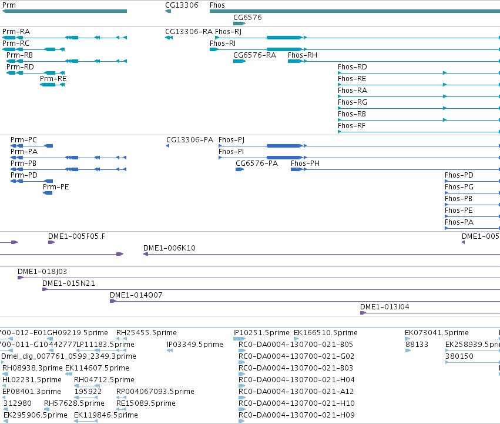
Task: Click protein Prm-PD label
Action: pyautogui.click(x=24, y=175)
